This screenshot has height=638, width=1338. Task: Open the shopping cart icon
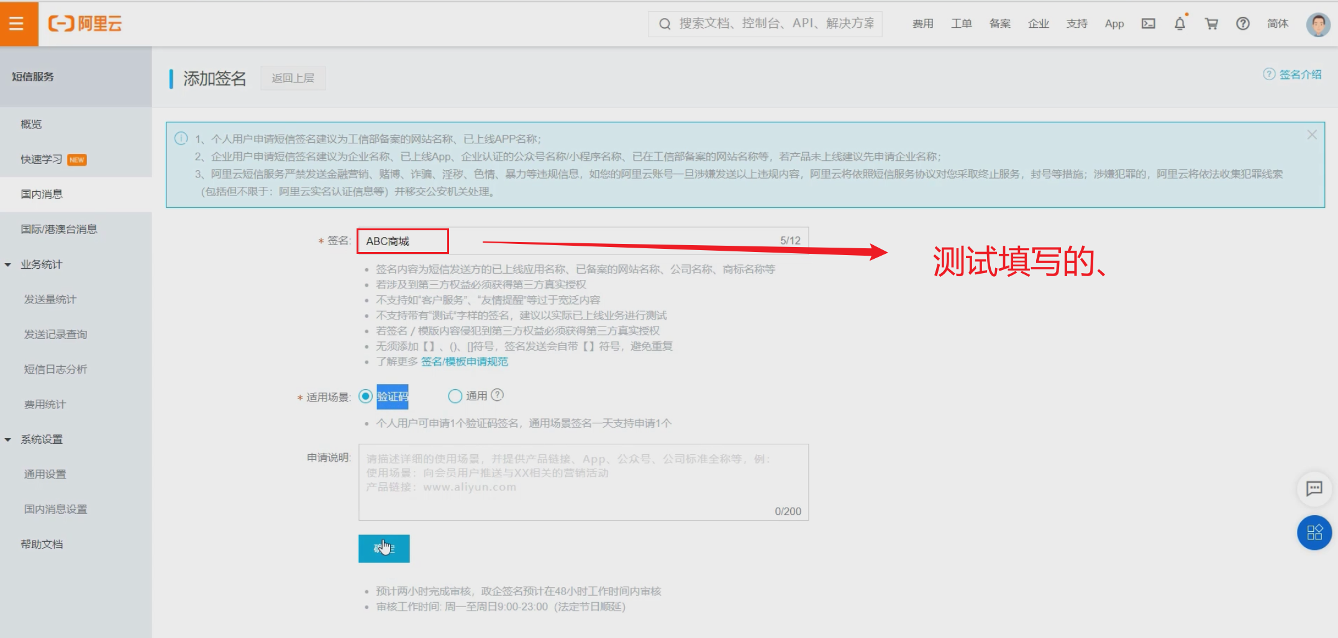pyautogui.click(x=1211, y=24)
